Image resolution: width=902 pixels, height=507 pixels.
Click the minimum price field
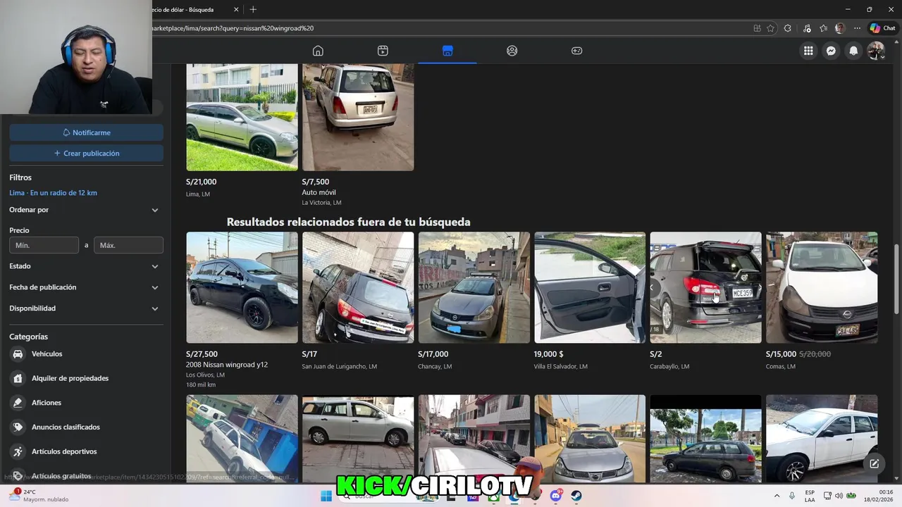(x=44, y=245)
